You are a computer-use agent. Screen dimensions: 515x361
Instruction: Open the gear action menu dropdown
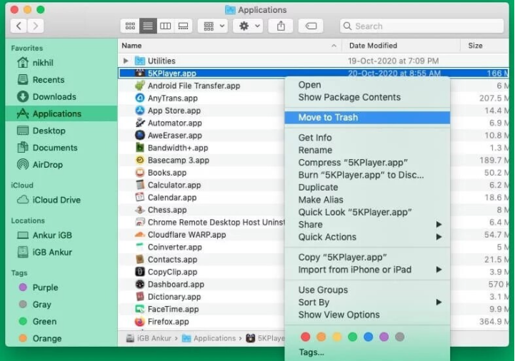[249, 26]
